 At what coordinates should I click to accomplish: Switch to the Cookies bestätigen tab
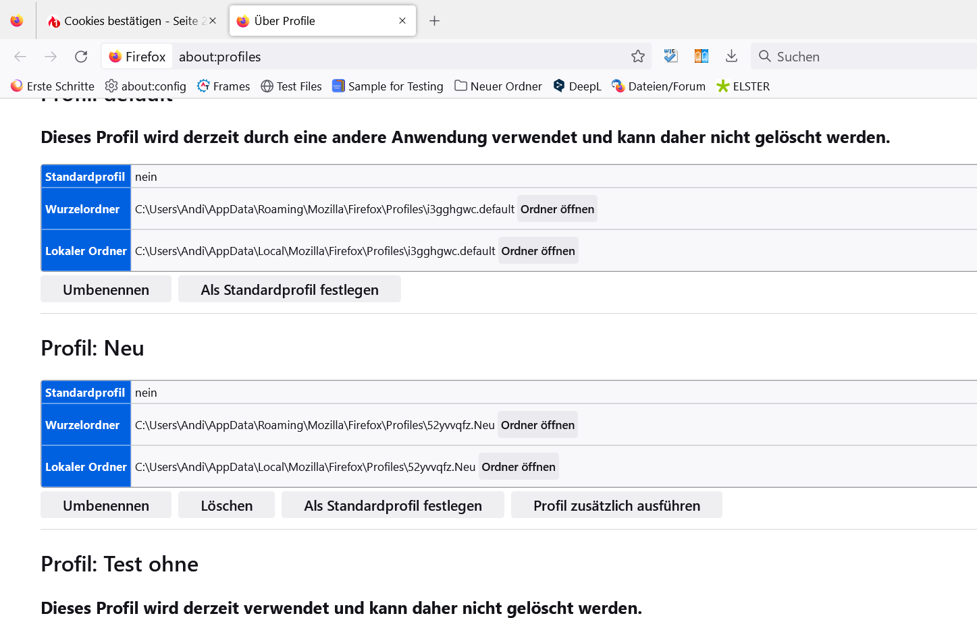click(128, 21)
